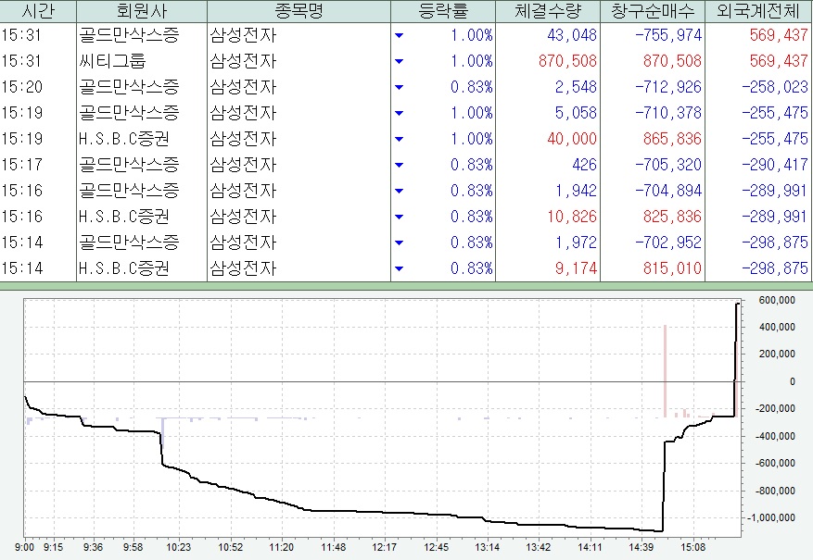Sort by 창구순매수 column header
This screenshot has width=813, height=560.
653,11
